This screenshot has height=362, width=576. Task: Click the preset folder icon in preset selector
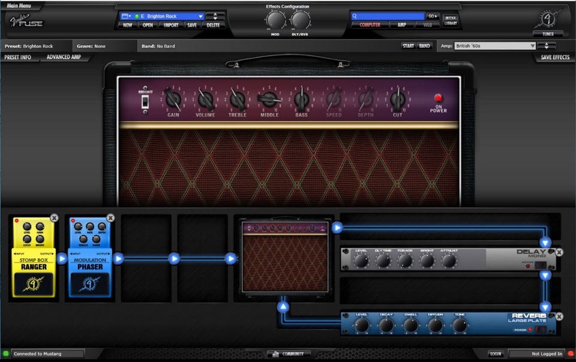125,16
